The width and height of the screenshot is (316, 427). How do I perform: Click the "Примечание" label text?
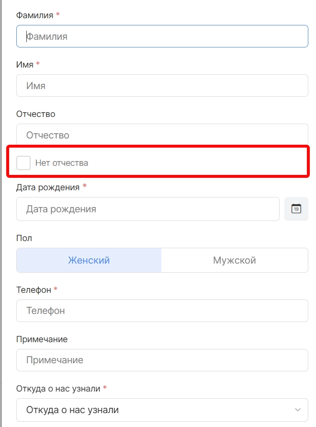[42, 339]
